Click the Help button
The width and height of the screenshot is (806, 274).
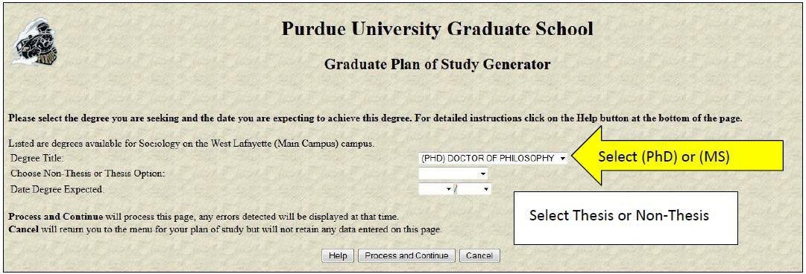[x=338, y=255]
